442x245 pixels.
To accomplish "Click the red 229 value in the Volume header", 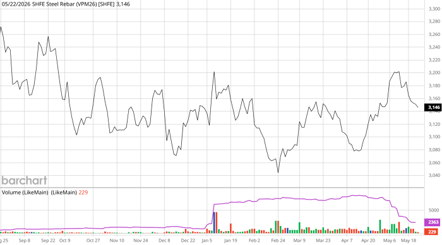I will coord(83,192).
